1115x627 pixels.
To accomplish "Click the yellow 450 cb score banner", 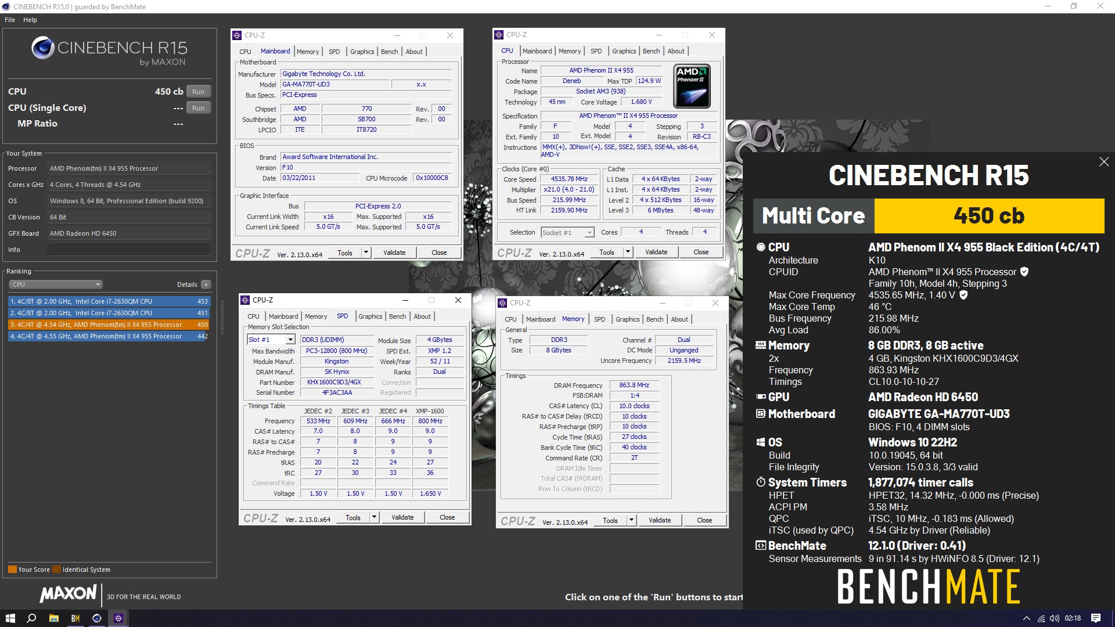I will (988, 216).
